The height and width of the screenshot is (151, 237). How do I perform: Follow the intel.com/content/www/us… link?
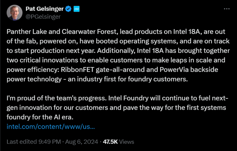(51, 126)
